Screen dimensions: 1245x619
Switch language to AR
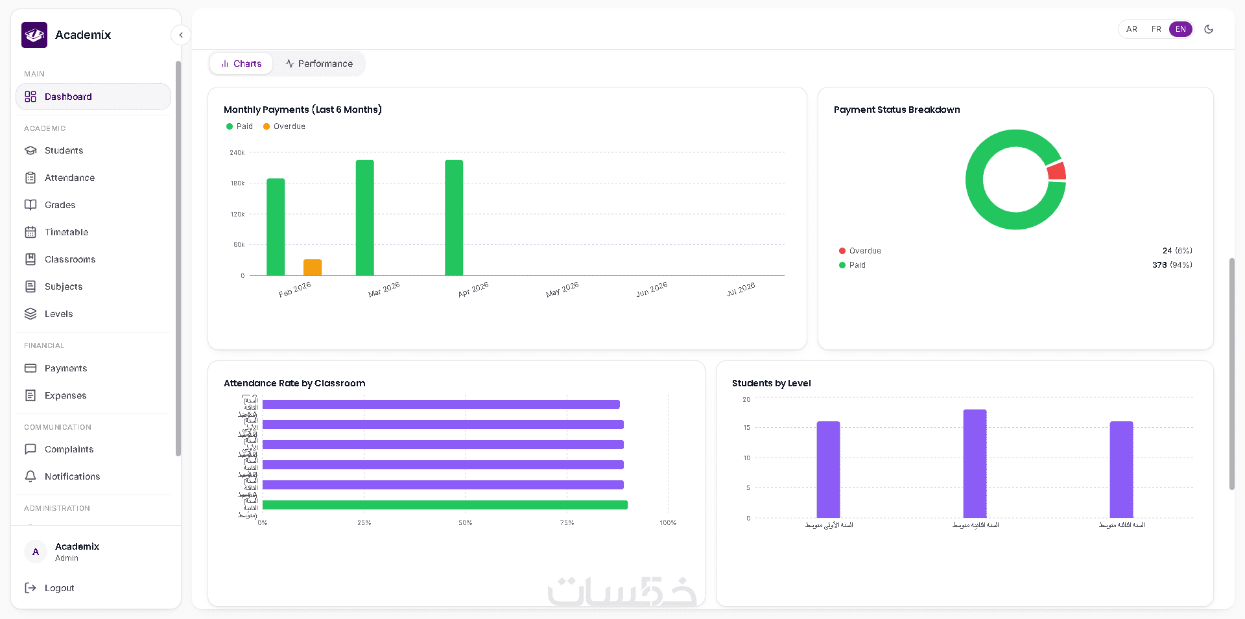pyautogui.click(x=1132, y=29)
